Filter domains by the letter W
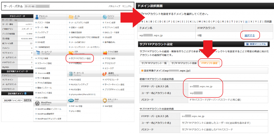This screenshot has width=274, height=134. tap(246, 22)
